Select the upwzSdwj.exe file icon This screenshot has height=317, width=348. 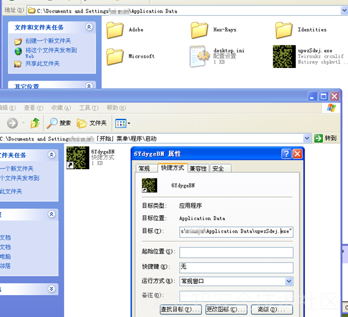(284, 57)
